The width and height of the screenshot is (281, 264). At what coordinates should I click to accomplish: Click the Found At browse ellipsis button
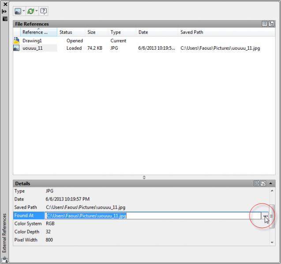point(265,216)
